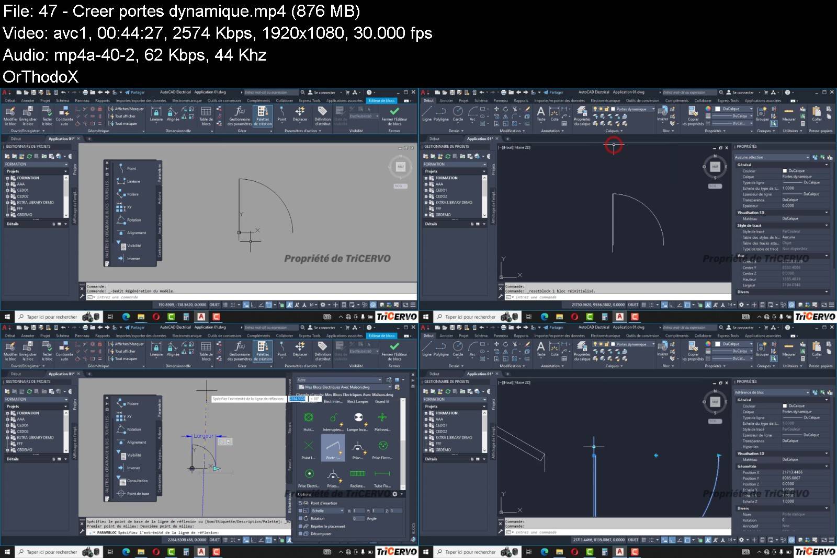Viewport: 837px width, 558px height.
Task: Select Point parameter in top-left frame palette
Action: pyautogui.click(x=126, y=168)
